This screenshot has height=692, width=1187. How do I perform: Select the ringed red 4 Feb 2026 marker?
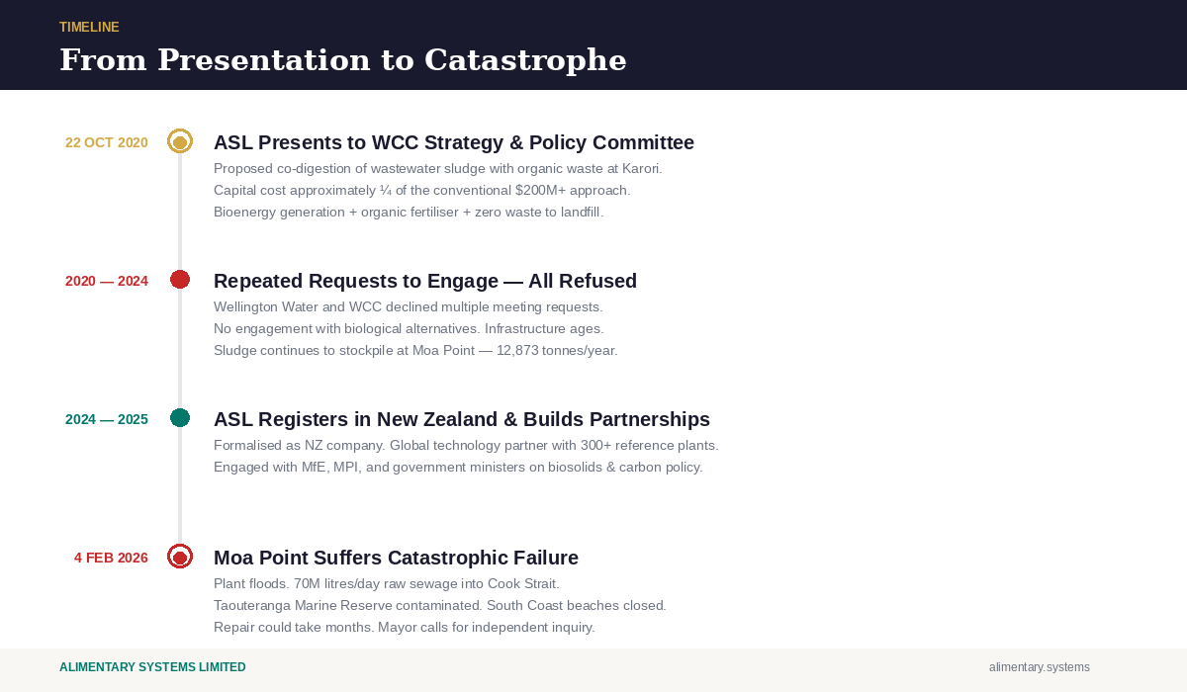pyautogui.click(x=180, y=557)
